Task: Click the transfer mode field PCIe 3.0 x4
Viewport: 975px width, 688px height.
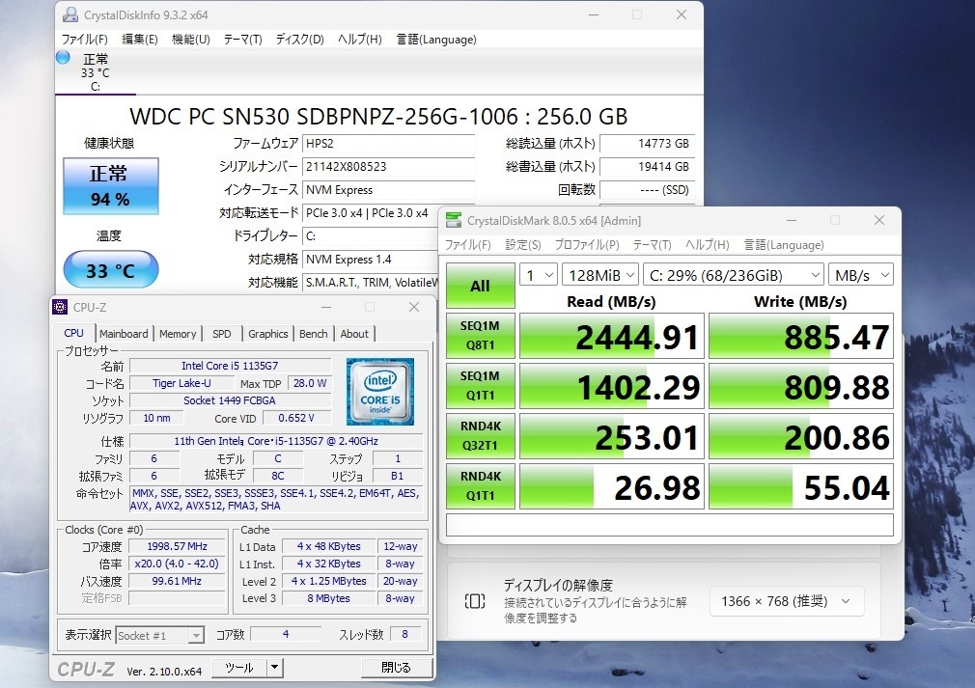Action: (371, 213)
